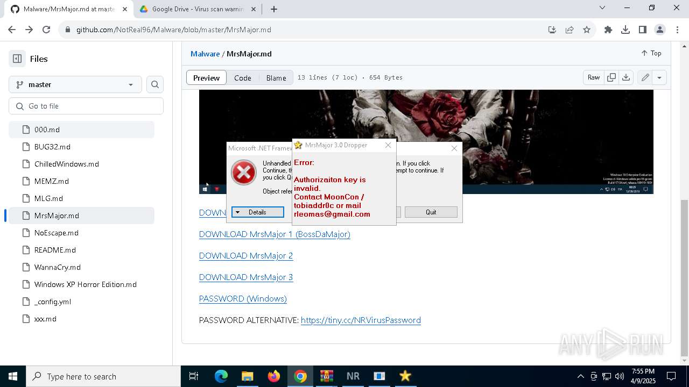Close the MrsMajor 3.0 Dropper dialog
This screenshot has width=689, height=387.
point(388,145)
